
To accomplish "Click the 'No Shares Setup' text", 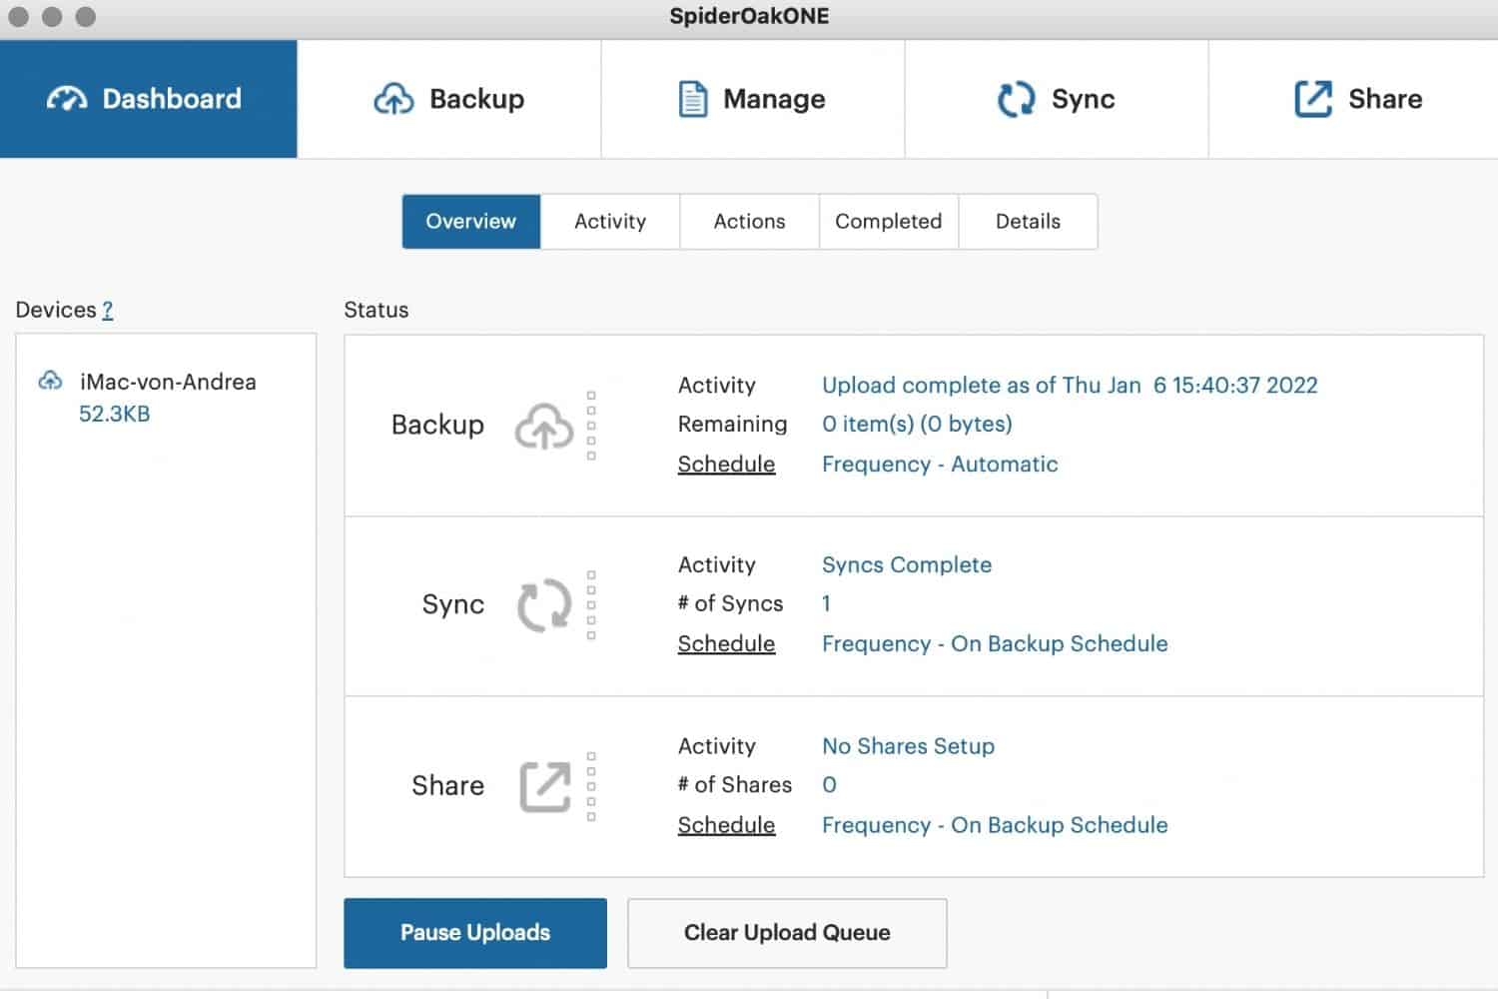I will (908, 746).
